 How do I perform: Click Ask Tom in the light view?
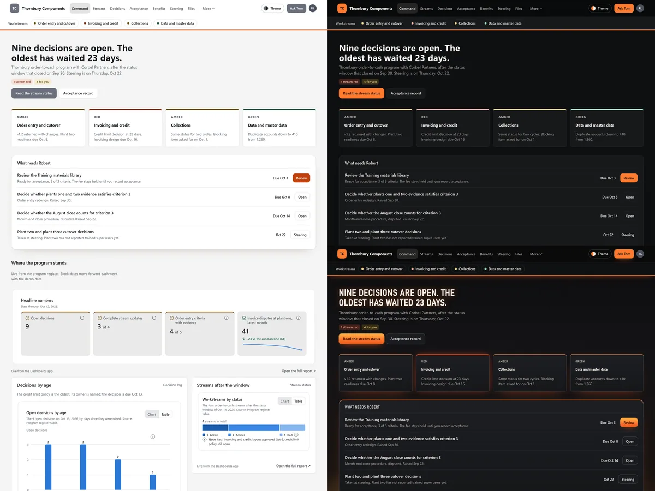click(x=296, y=8)
